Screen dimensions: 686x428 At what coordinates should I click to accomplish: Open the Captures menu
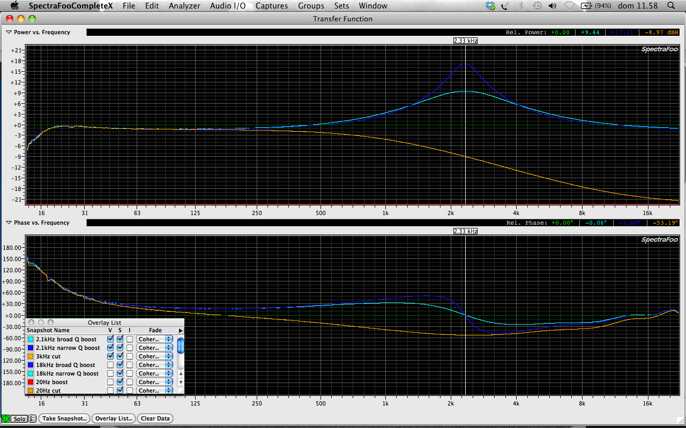(271, 6)
